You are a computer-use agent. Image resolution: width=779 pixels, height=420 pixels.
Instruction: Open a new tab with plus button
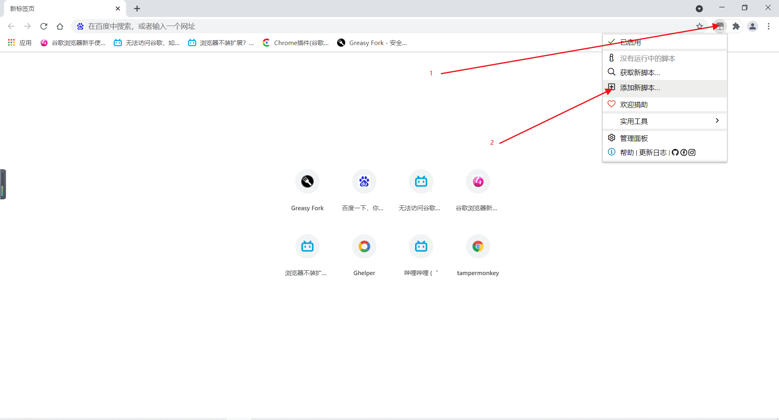click(x=137, y=9)
